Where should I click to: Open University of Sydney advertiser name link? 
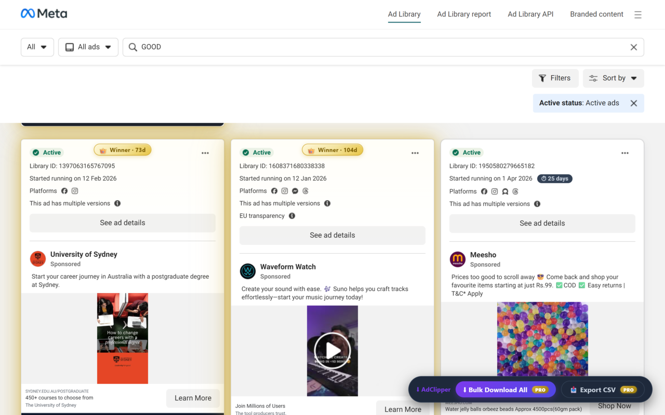[x=84, y=255]
